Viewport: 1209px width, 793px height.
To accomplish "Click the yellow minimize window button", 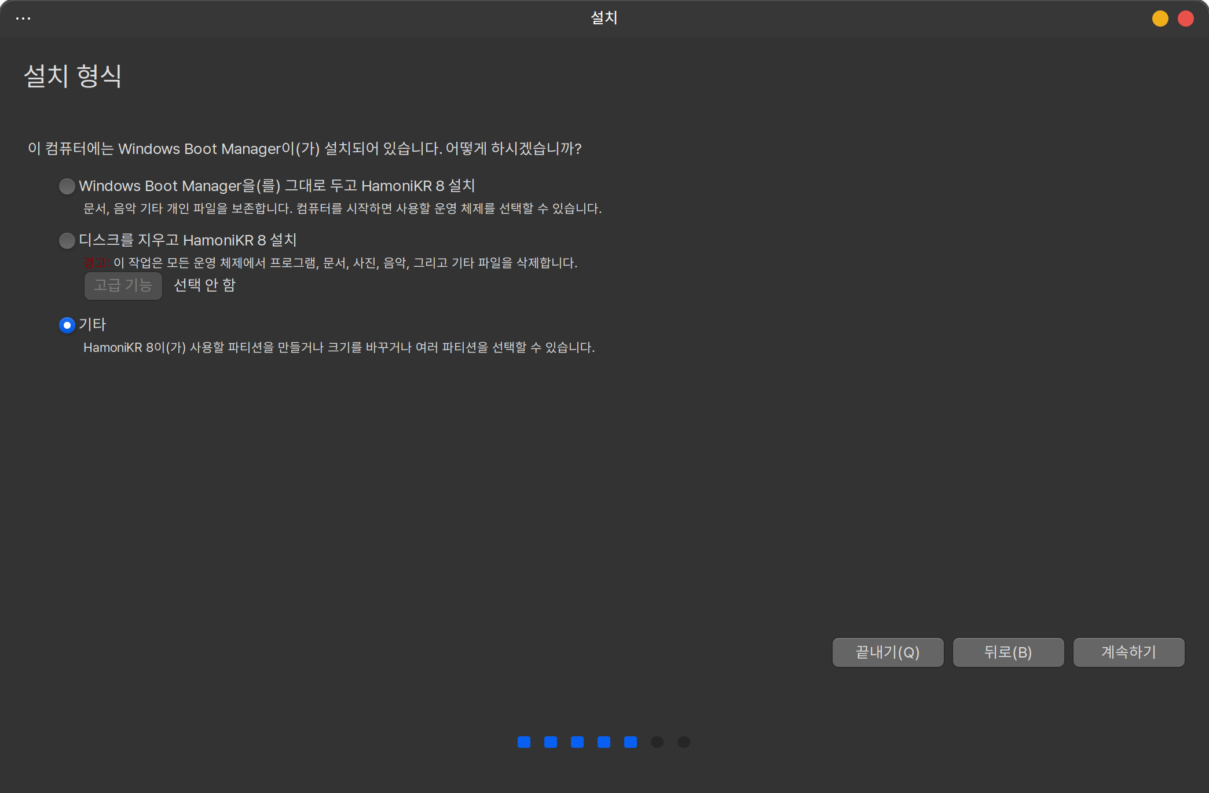I will 1160,19.
